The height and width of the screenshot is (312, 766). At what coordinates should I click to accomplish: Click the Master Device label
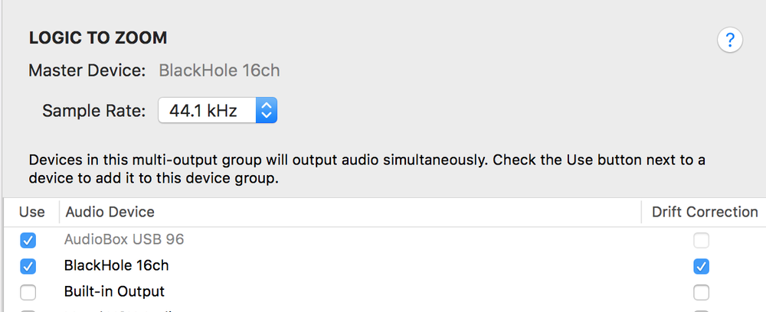pyautogui.click(x=87, y=70)
